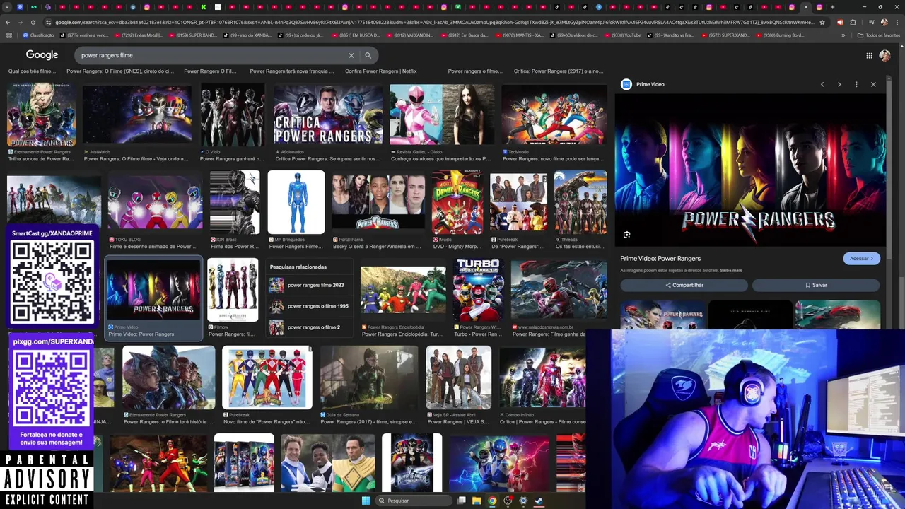The height and width of the screenshot is (509, 905).
Task: Click the Prime Video source icon in preview
Action: pyautogui.click(x=626, y=84)
